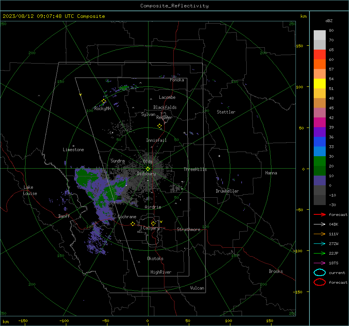Click the Olds label
The height and width of the screenshot is (326, 349).
click(x=148, y=162)
